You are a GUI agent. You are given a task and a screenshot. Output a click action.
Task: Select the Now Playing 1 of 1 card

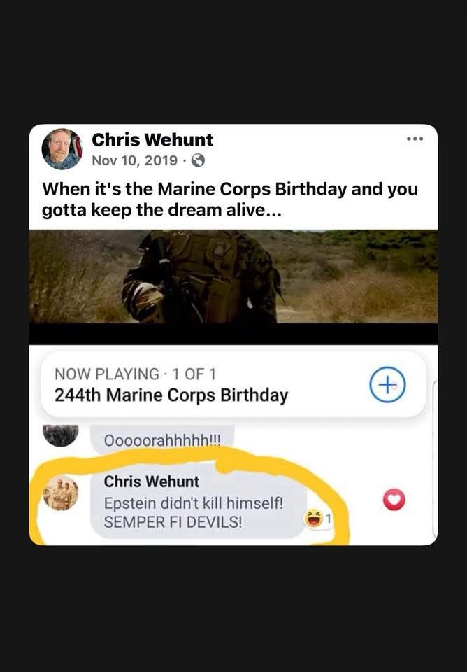point(233,384)
